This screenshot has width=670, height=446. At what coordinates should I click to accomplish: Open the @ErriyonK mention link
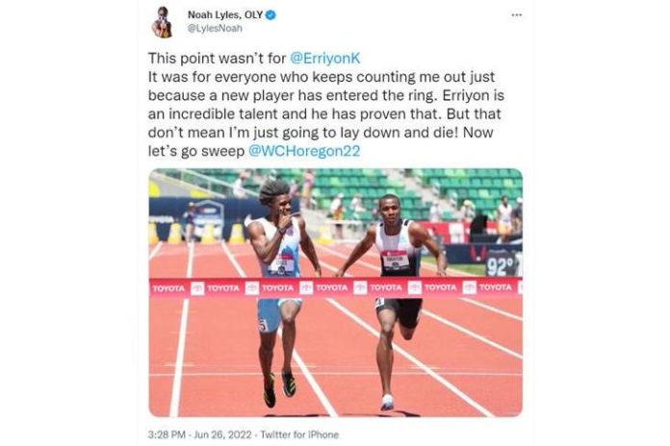325,58
